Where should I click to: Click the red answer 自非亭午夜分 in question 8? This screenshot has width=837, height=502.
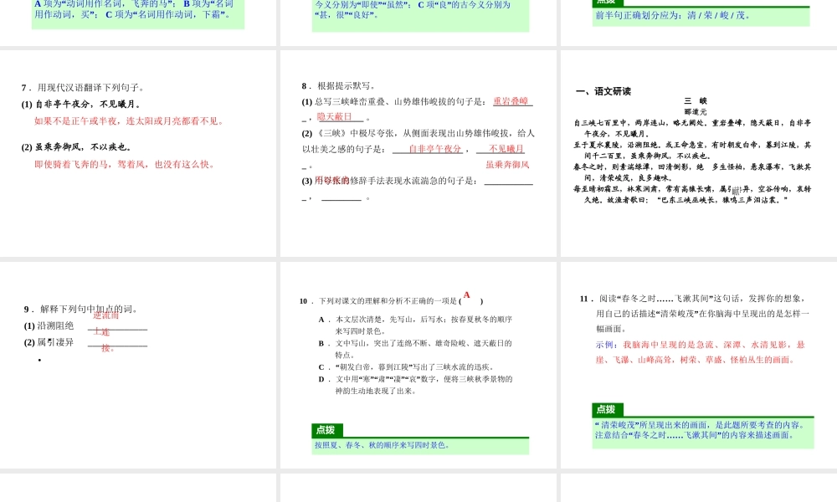[435, 149]
